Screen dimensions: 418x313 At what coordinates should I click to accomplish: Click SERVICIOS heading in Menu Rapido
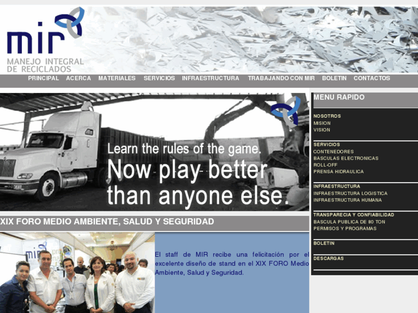[x=327, y=145]
